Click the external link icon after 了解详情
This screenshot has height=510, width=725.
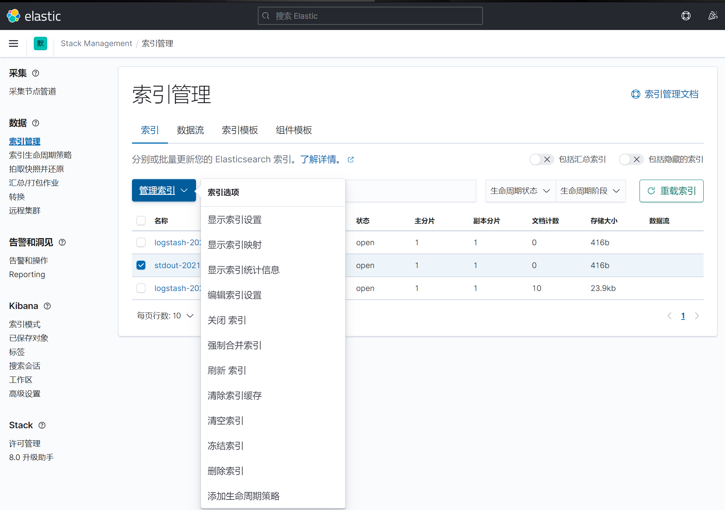[x=351, y=160]
